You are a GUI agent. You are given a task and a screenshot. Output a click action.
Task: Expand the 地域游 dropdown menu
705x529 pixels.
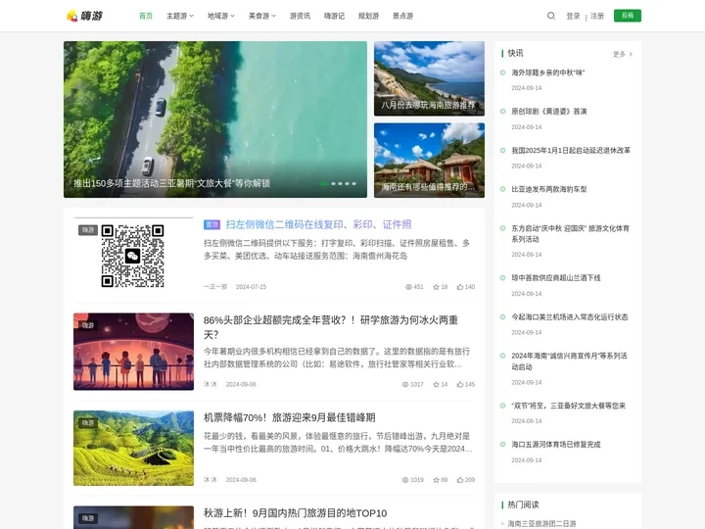tap(220, 16)
